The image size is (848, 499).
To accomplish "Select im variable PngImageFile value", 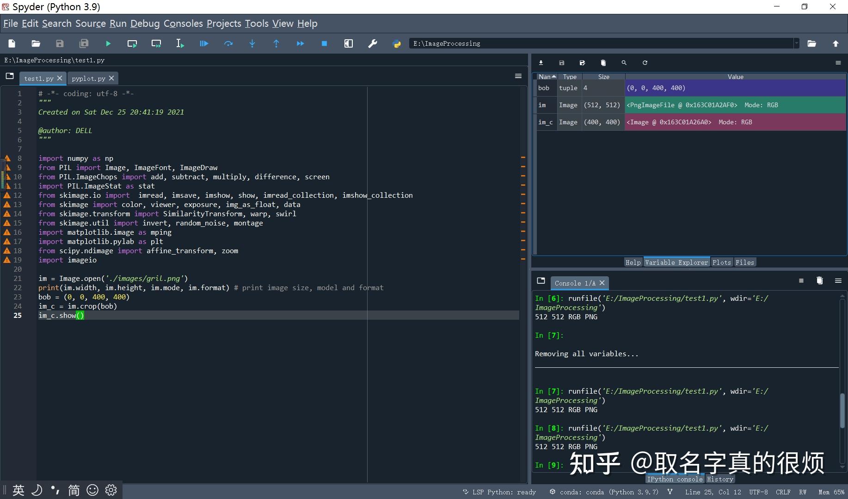I will tap(735, 105).
